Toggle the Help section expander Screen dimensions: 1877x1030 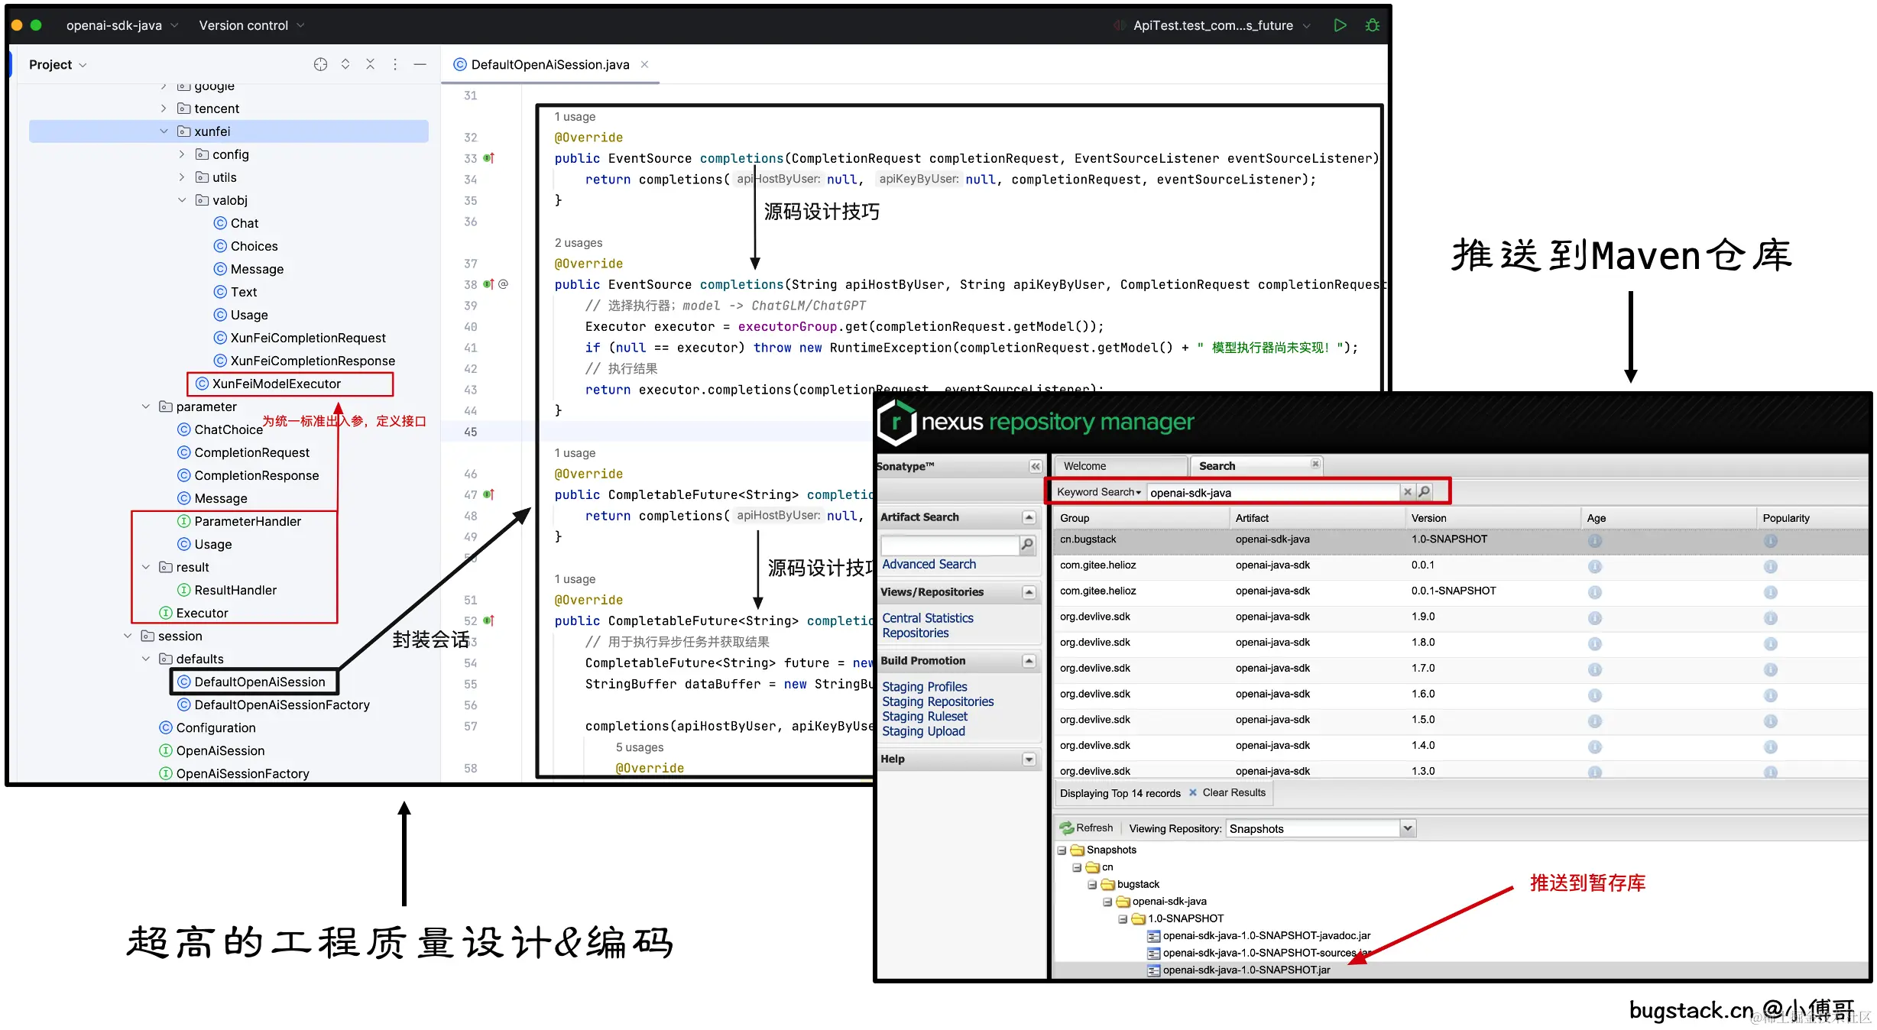pos(1029,759)
